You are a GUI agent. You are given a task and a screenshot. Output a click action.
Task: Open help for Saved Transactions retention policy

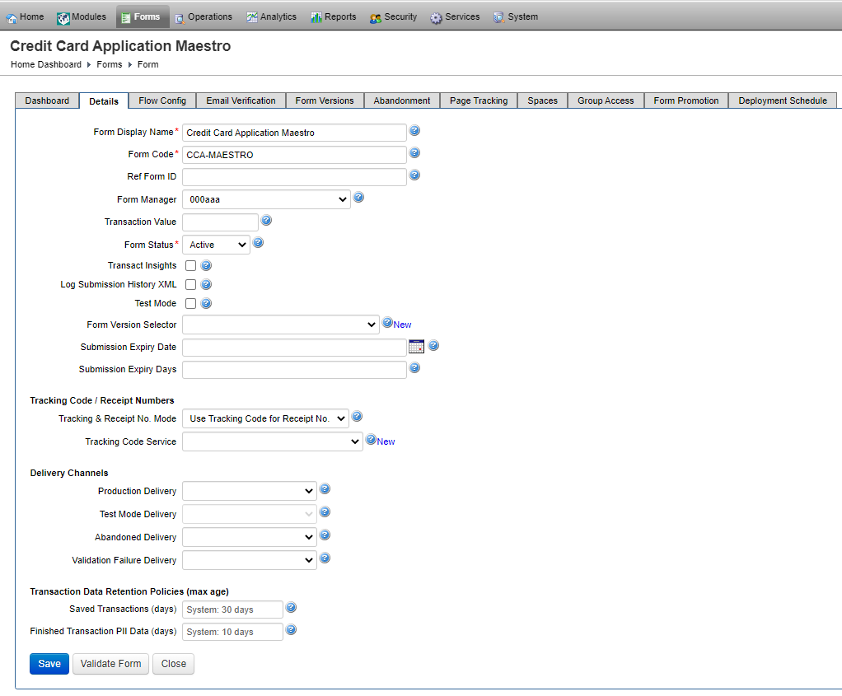[x=291, y=609]
